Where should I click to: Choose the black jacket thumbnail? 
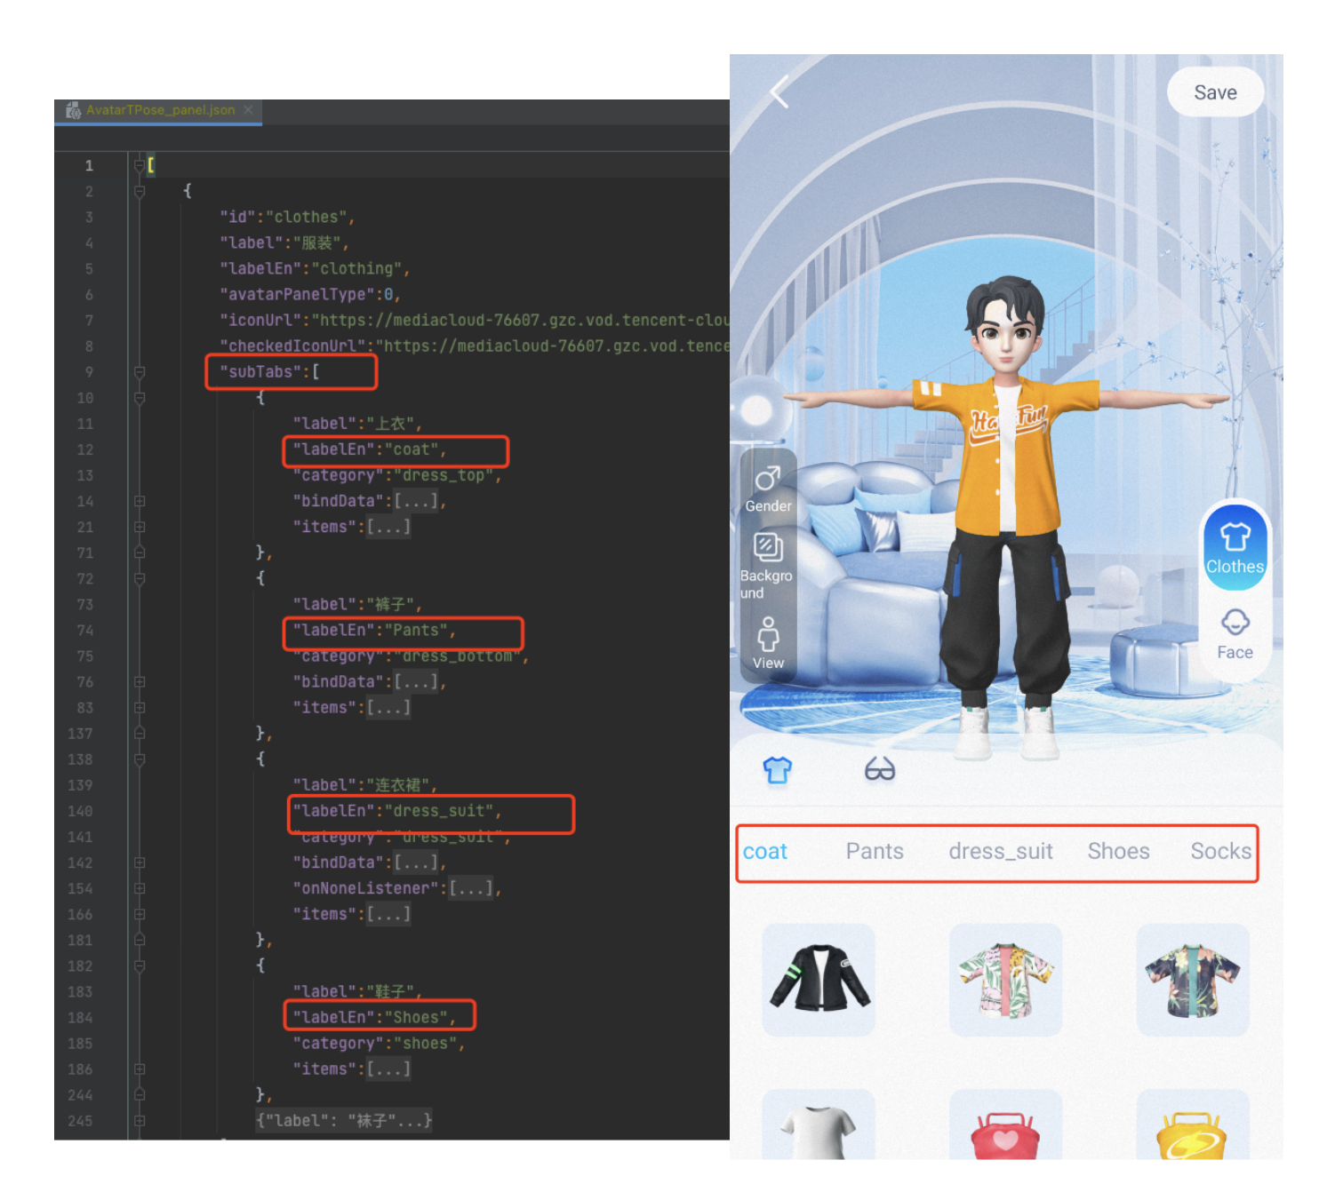[x=819, y=980]
